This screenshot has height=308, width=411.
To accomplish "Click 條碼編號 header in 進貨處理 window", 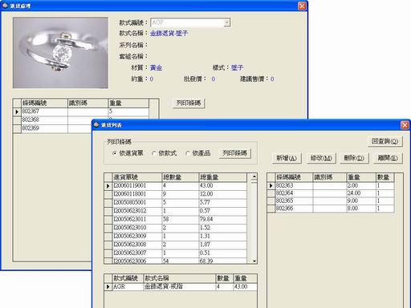I will (x=44, y=103).
